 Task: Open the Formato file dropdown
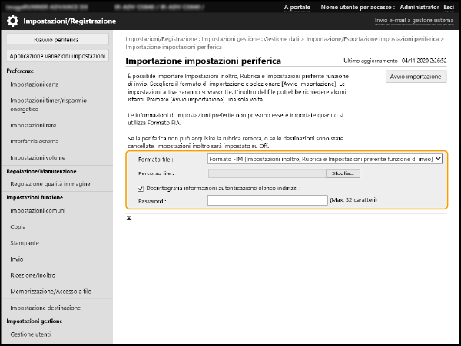pyautogui.click(x=325, y=159)
